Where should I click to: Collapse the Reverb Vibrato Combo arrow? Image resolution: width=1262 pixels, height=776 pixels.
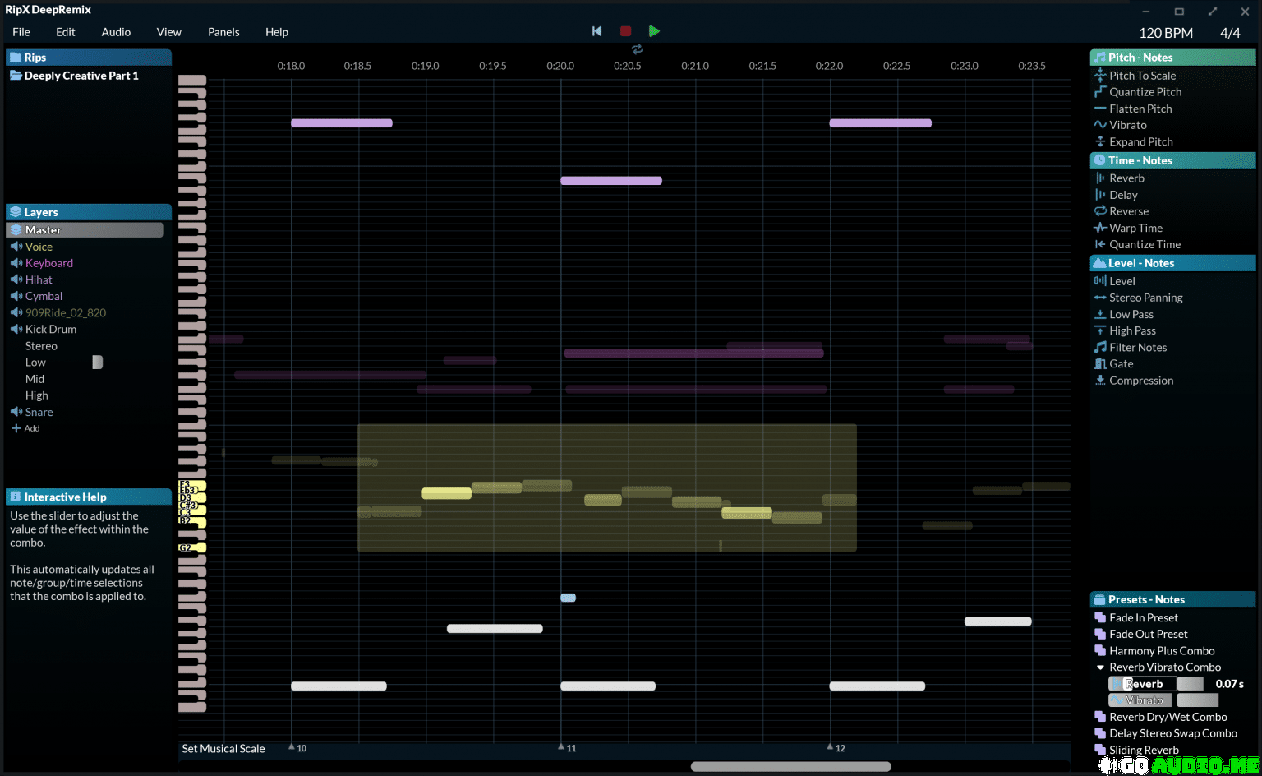pos(1100,667)
